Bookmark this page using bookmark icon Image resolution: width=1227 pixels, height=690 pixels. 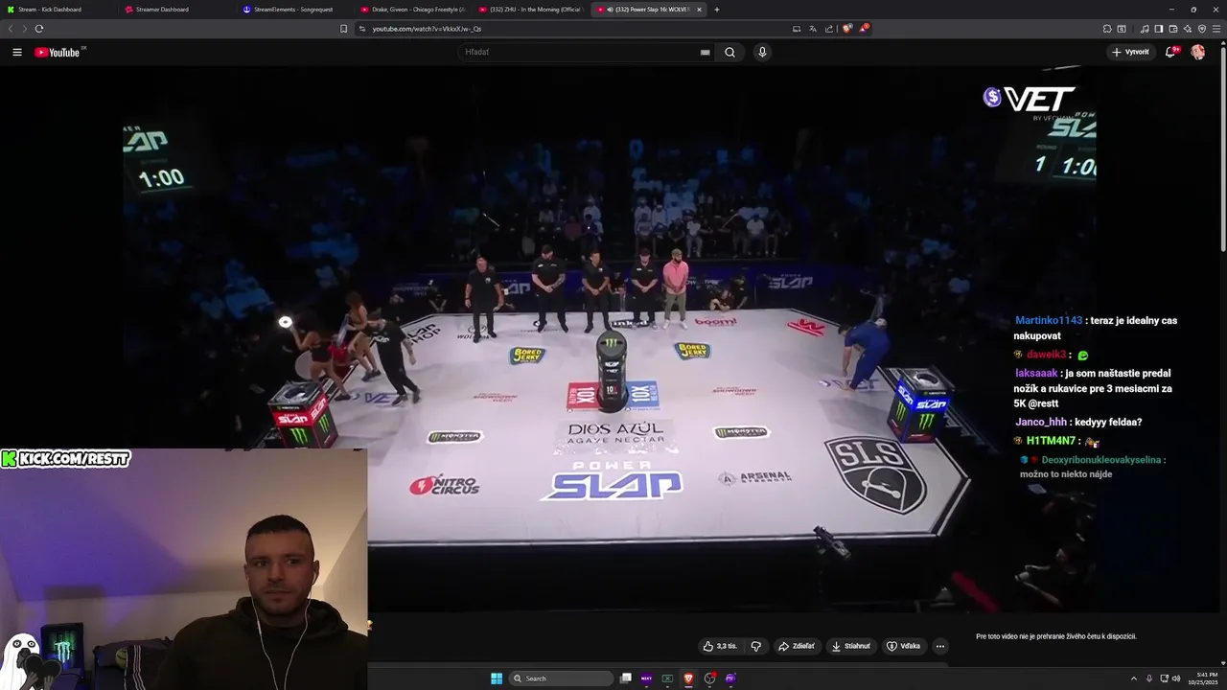[x=344, y=29]
